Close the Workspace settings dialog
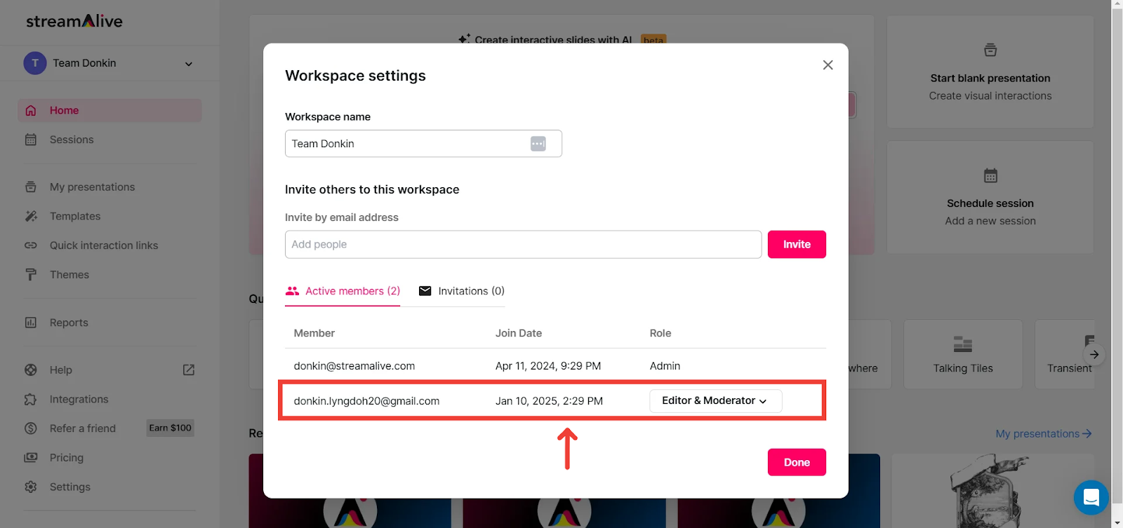1123x528 pixels. (828, 65)
